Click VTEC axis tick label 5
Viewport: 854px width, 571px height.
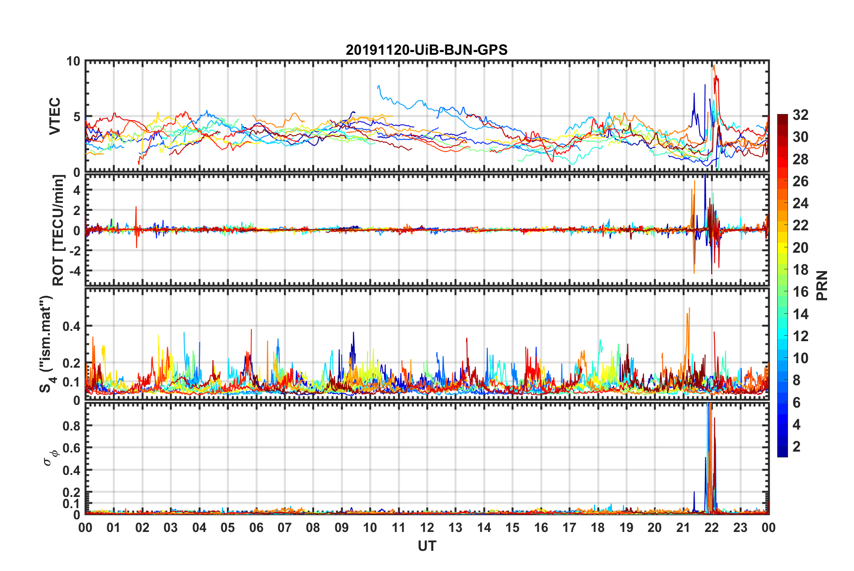[x=76, y=117]
